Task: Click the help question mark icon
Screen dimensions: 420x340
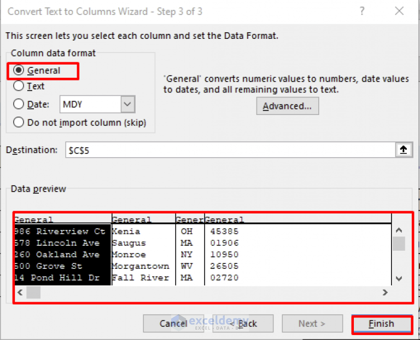Action: (x=362, y=11)
